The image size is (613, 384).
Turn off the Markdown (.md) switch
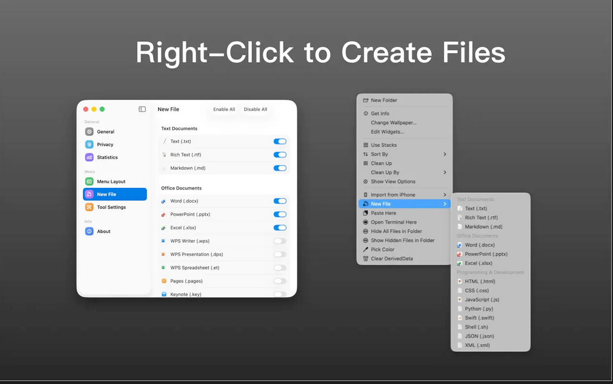[280, 168]
